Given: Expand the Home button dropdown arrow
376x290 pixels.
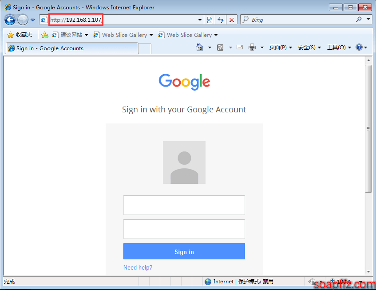Looking at the screenshot, I should click(x=210, y=48).
